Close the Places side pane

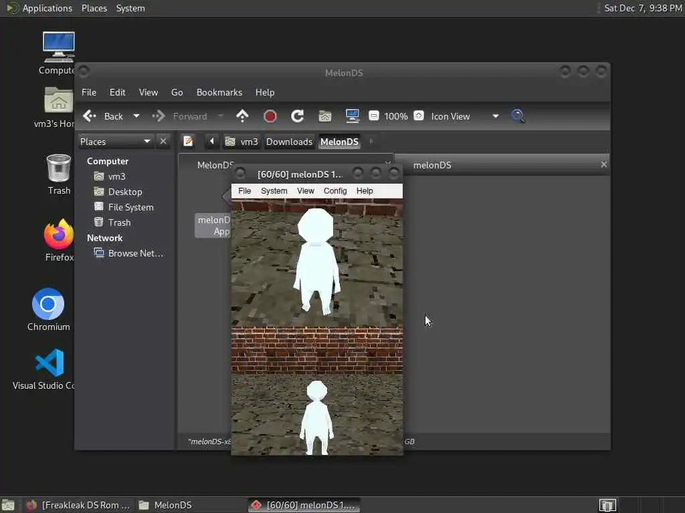(163, 142)
